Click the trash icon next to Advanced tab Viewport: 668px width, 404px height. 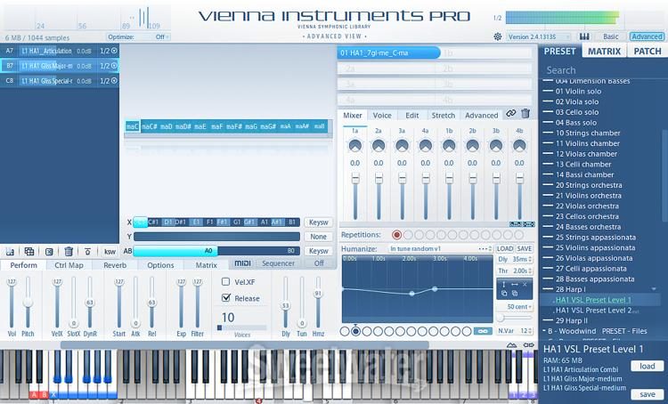[x=525, y=114]
